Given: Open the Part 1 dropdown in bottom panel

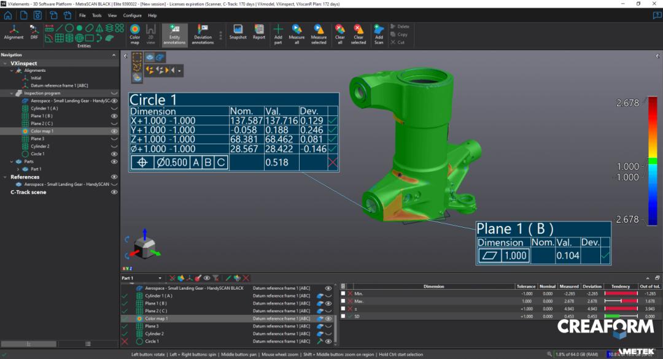Looking at the screenshot, I should (160, 278).
